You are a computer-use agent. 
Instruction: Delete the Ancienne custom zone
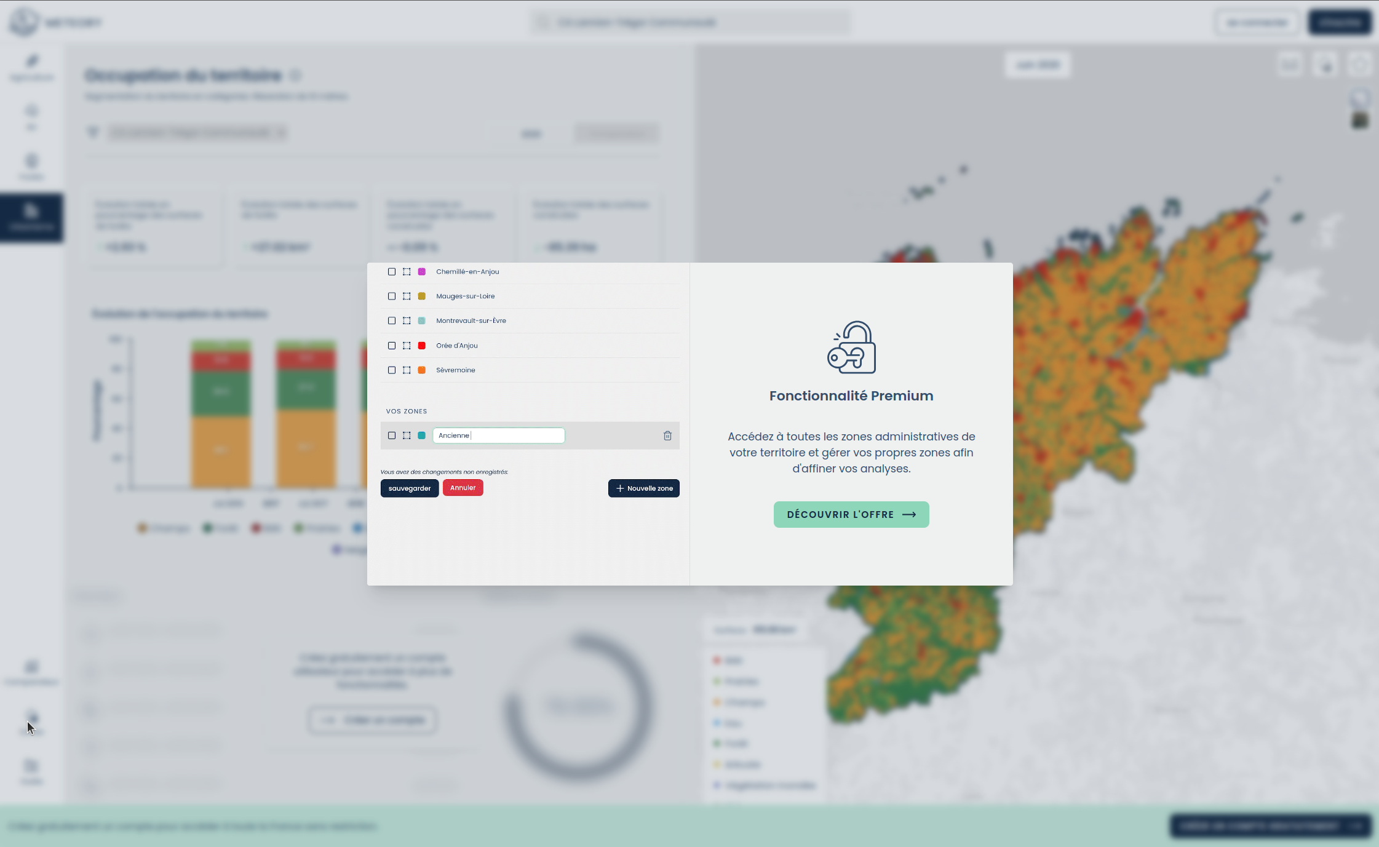tap(667, 435)
